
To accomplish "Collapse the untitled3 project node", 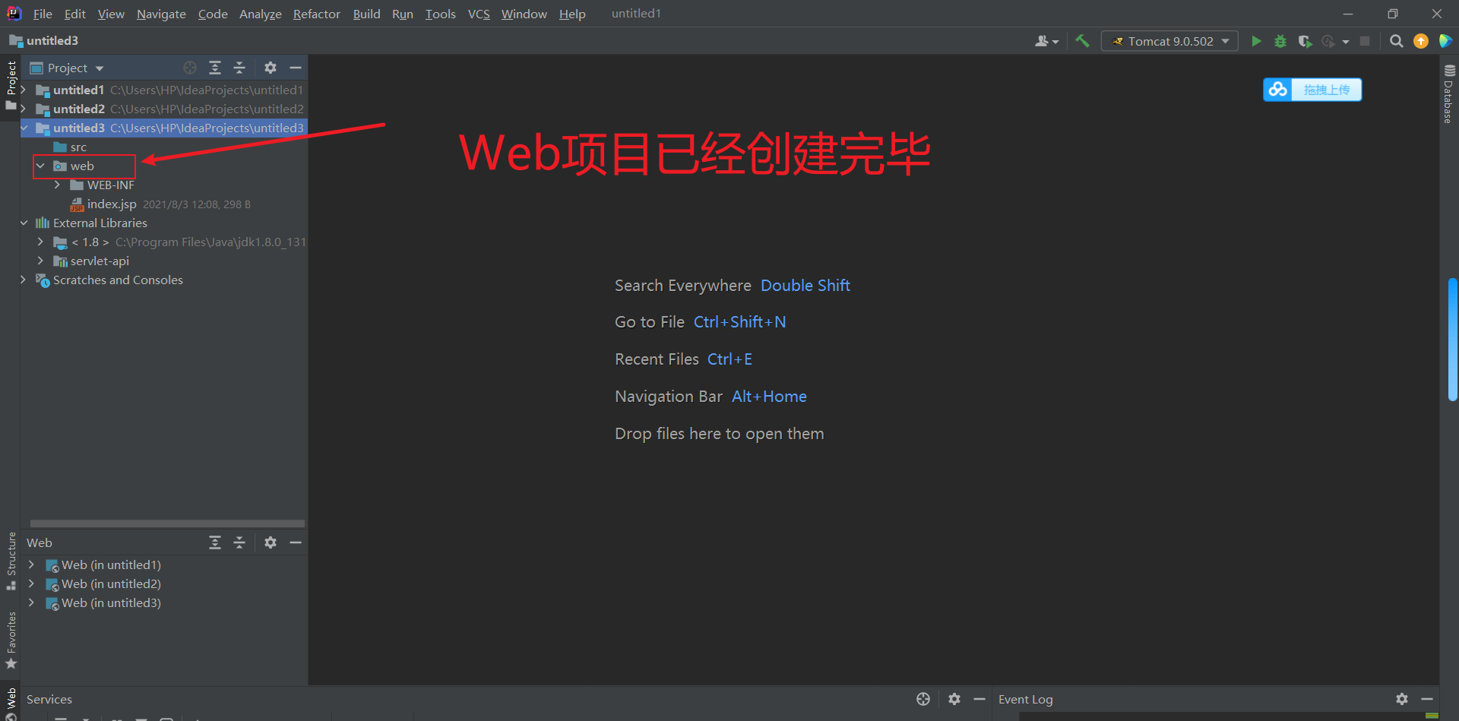I will (24, 128).
